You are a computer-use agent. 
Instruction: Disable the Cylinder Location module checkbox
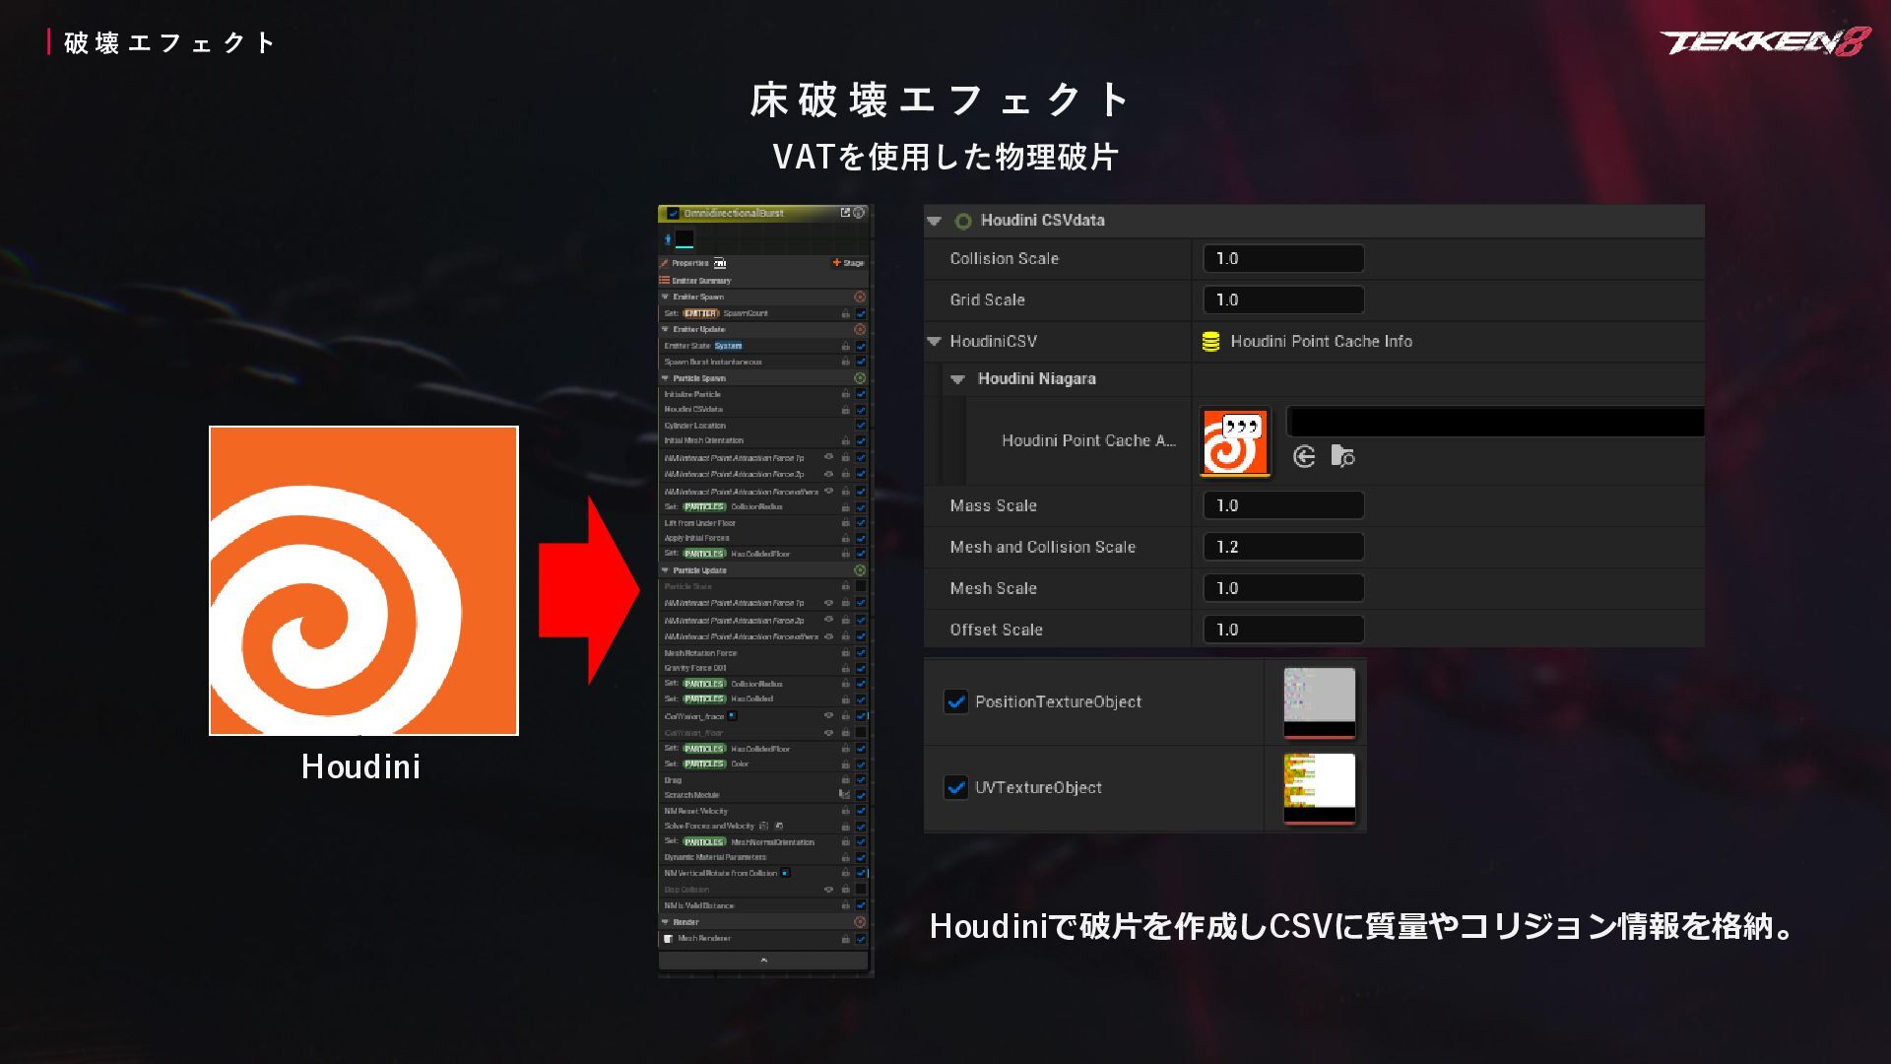[x=861, y=426]
